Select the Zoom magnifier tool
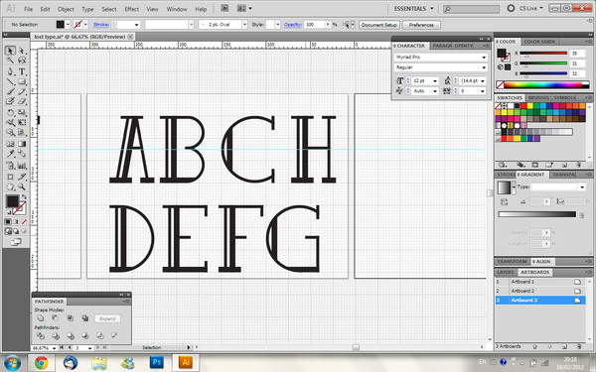 click(22, 186)
